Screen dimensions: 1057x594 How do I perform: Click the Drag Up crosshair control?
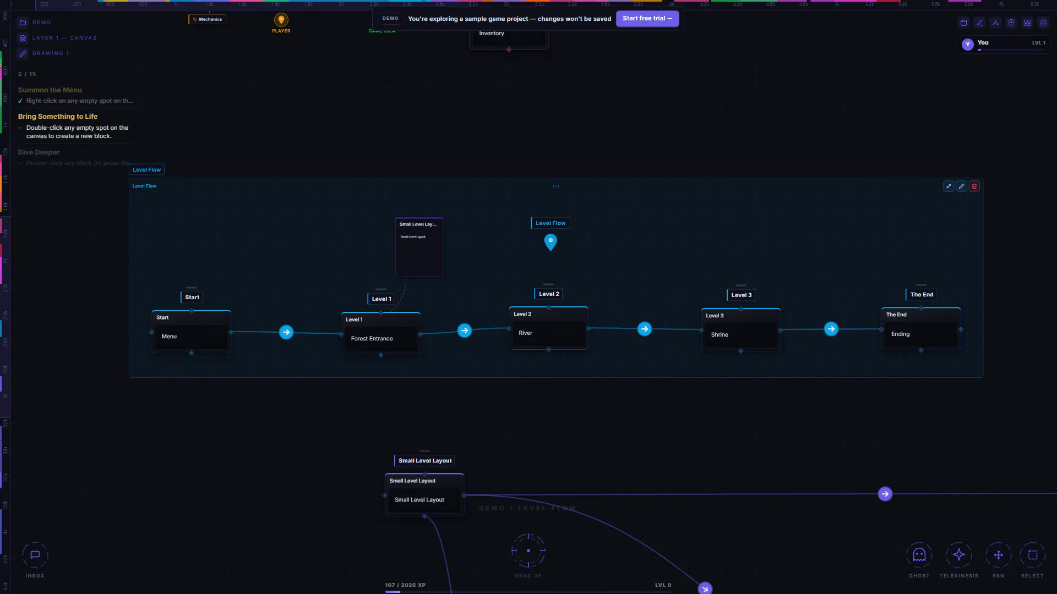pos(528,551)
